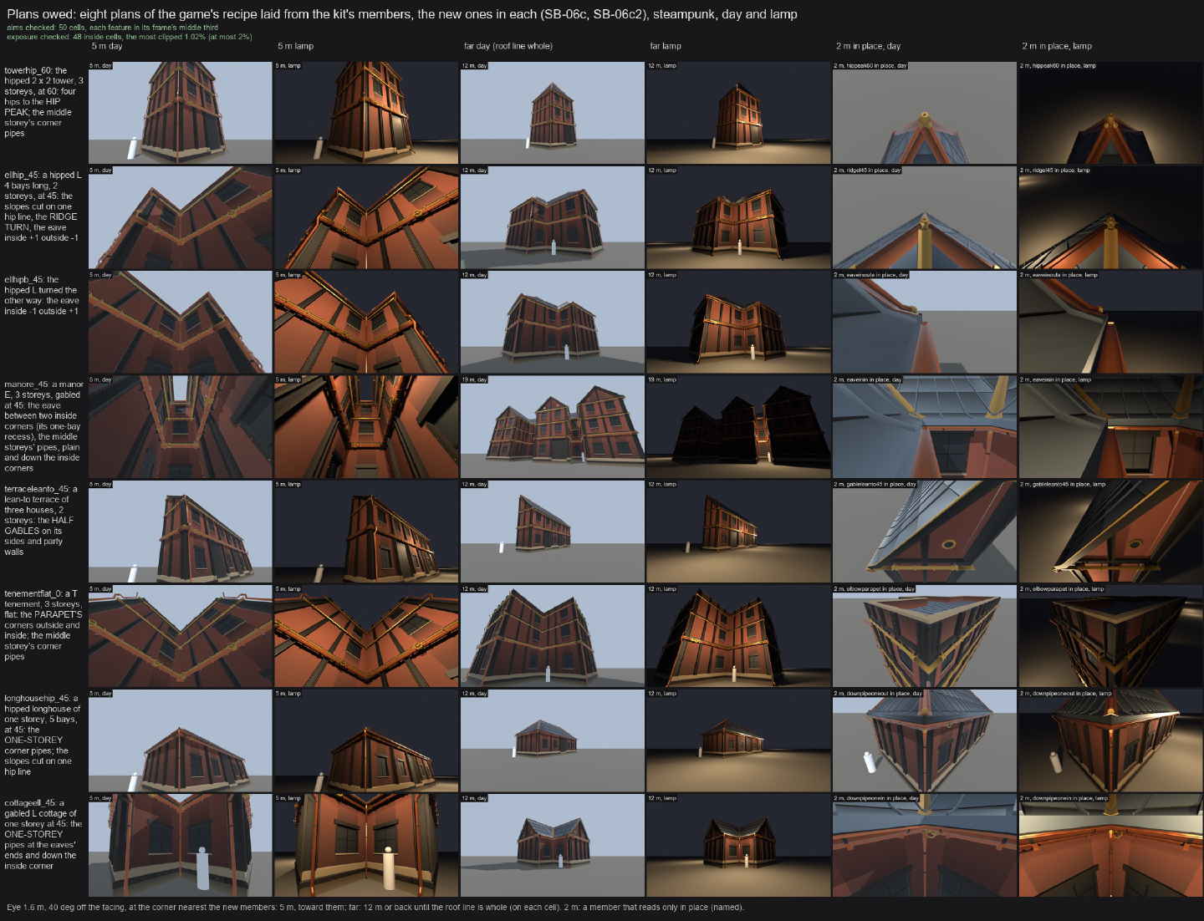Click the manore_45 row description

[x=43, y=426]
